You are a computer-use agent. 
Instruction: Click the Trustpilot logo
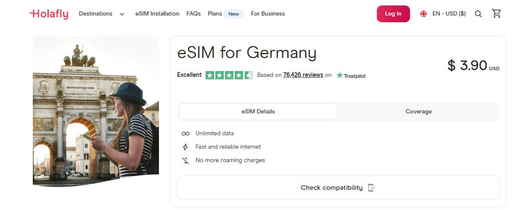point(351,76)
